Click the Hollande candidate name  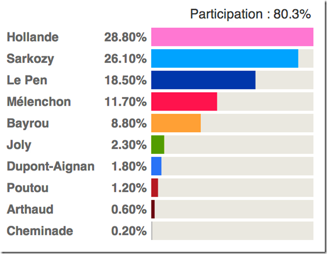pyautogui.click(x=32, y=37)
